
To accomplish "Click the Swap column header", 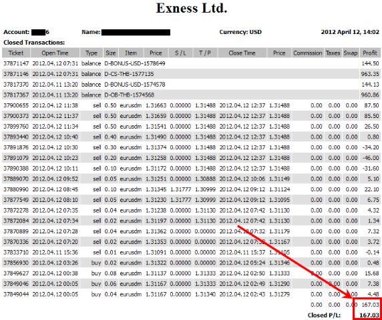I will coord(351,53).
